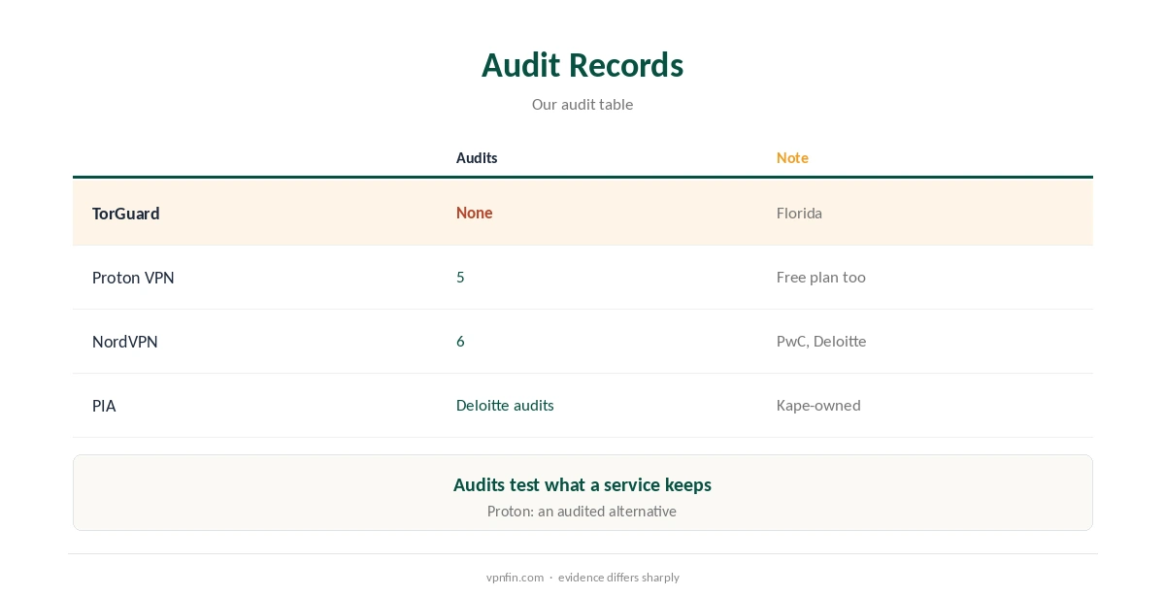Click the "Note" column header
Image resolution: width=1165 pixels, height=596 pixels.
click(x=792, y=157)
